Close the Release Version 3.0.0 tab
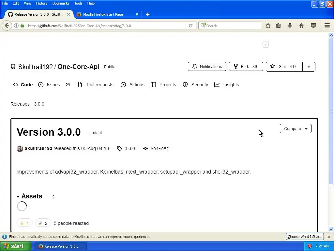The width and height of the screenshot is (334, 251). [68, 14]
